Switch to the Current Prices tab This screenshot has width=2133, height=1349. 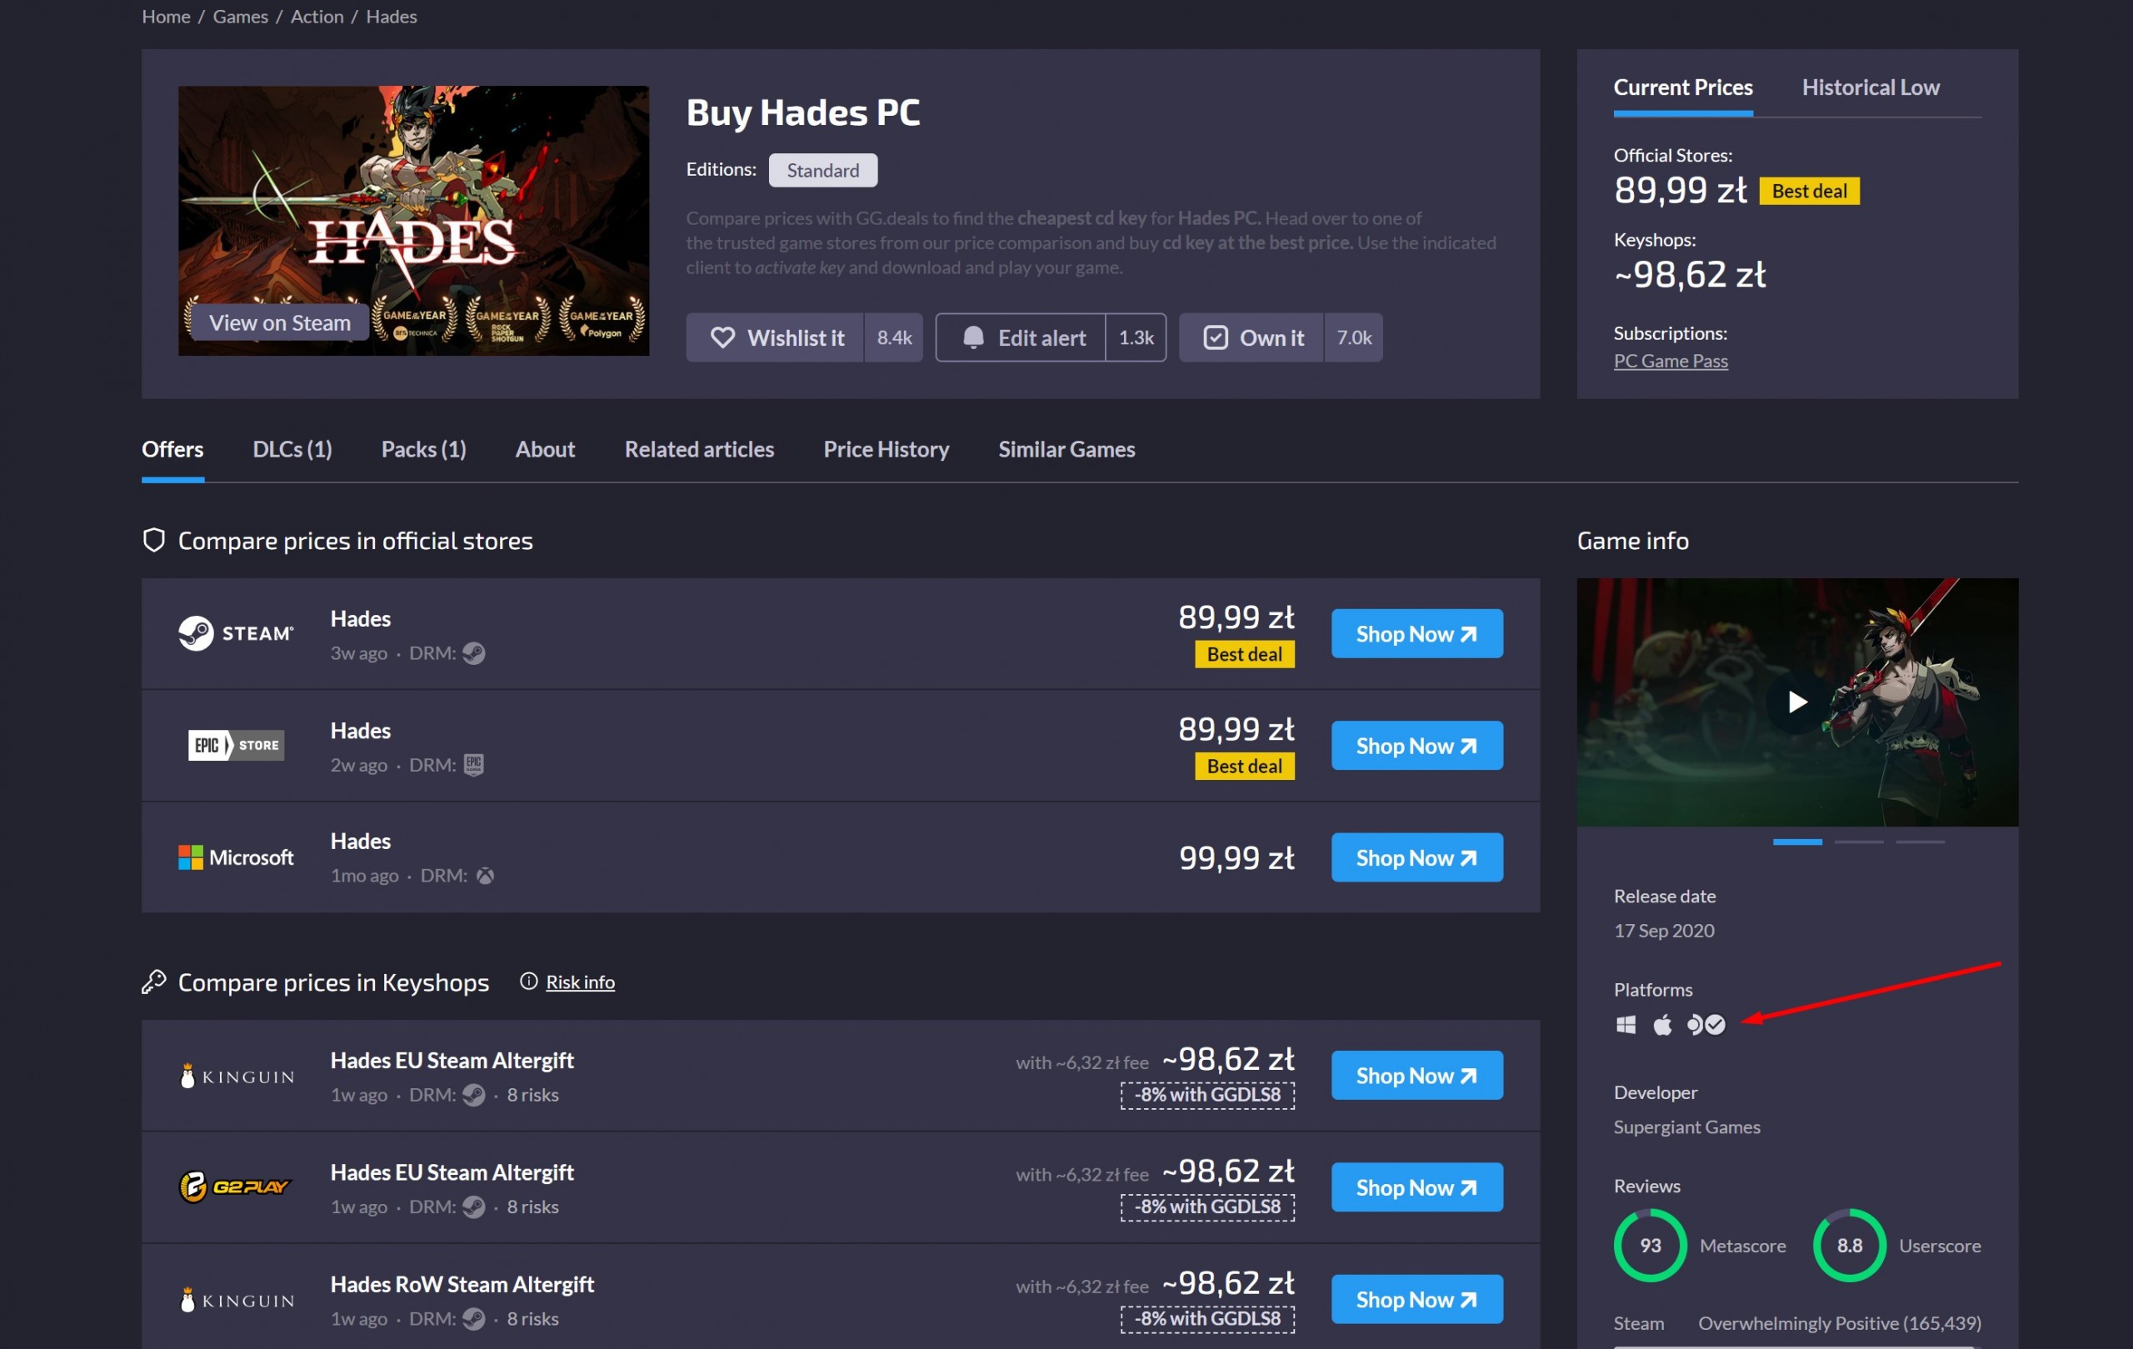click(x=1683, y=87)
